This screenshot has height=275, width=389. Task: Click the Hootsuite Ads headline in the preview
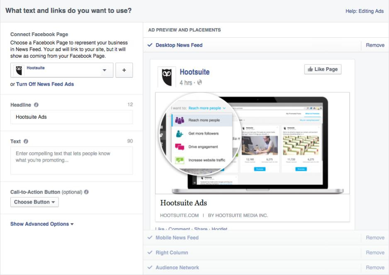click(184, 203)
